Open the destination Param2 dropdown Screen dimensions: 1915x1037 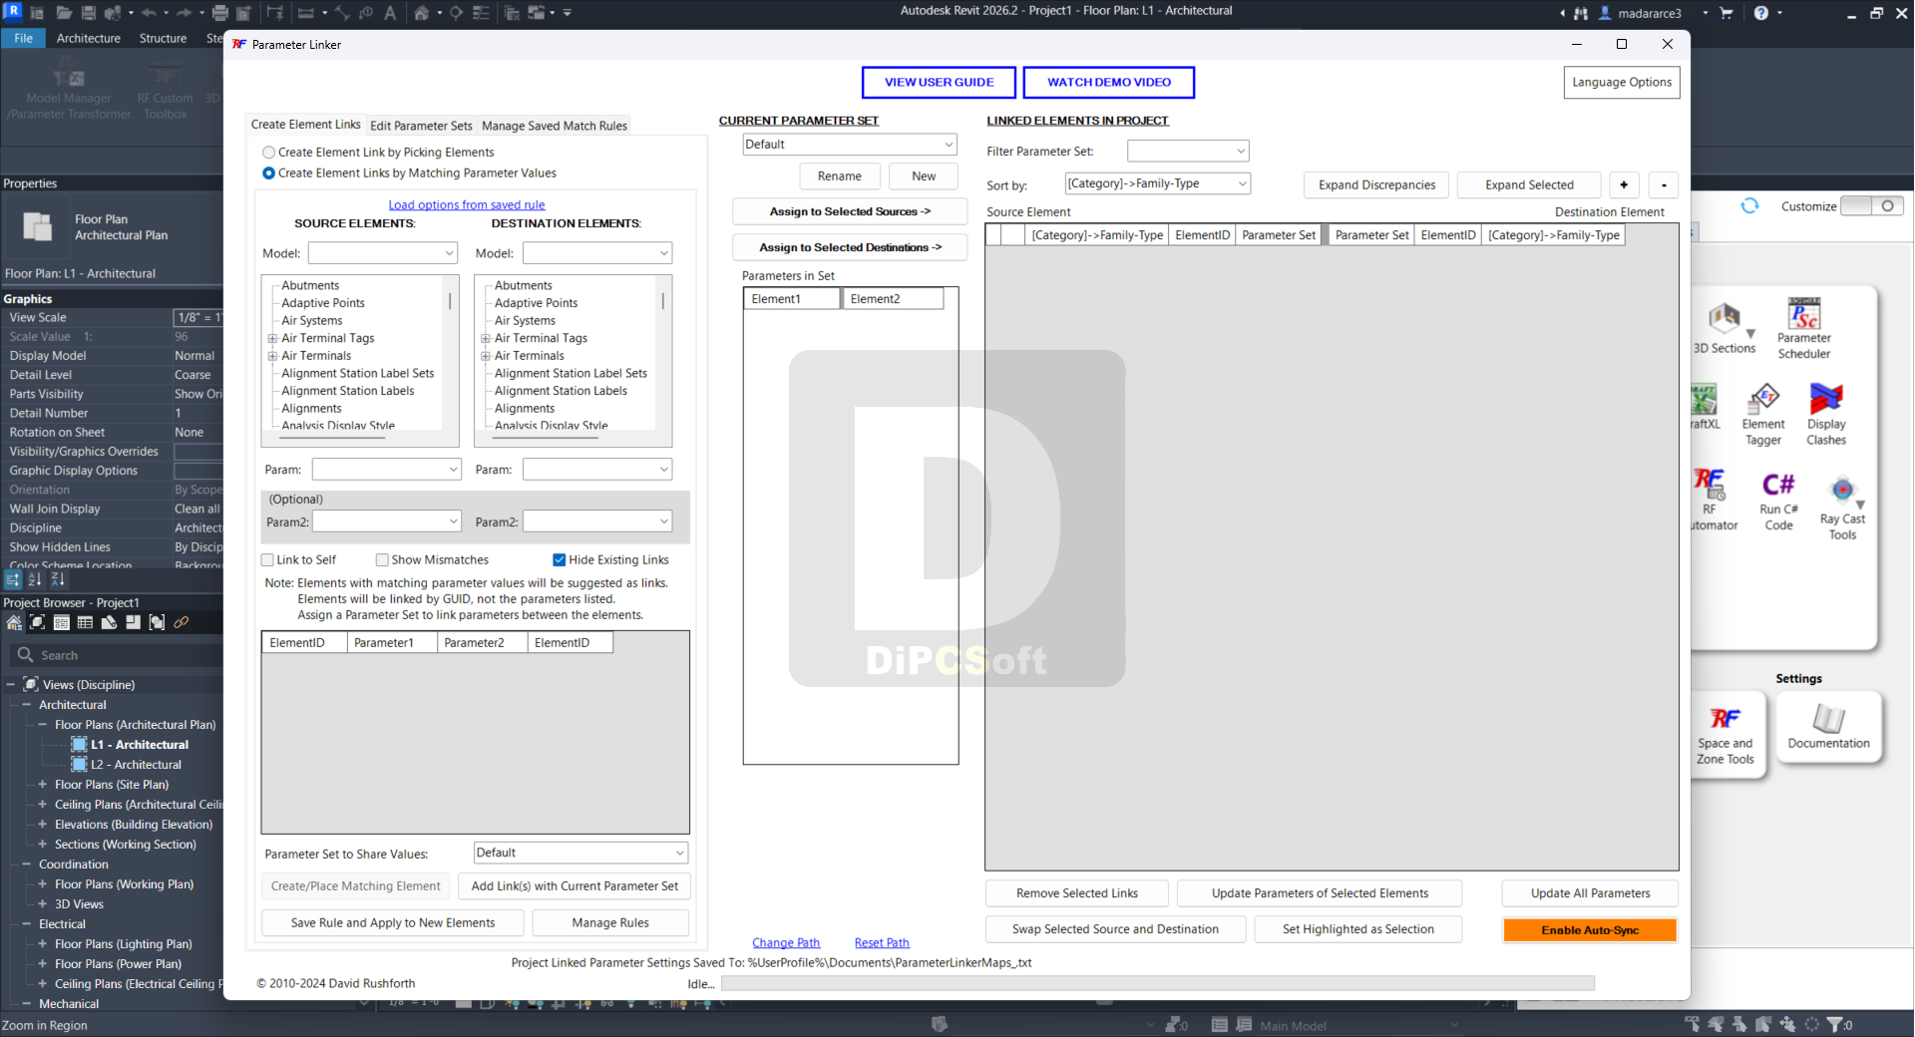pos(597,521)
